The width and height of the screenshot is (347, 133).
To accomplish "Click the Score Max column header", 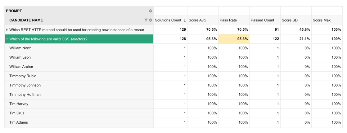I will (322, 20).
